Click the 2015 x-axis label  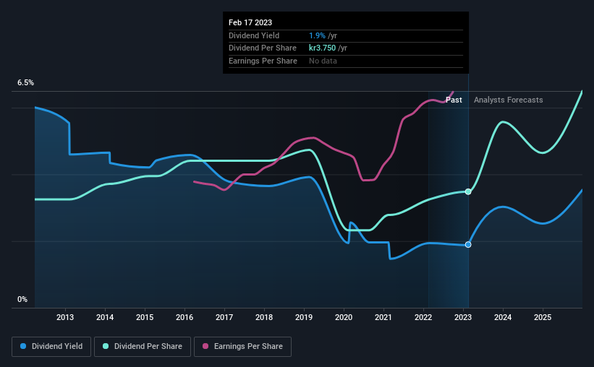145,317
